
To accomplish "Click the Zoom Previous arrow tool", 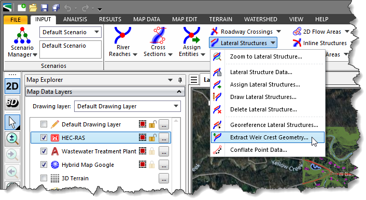I will [12, 172].
